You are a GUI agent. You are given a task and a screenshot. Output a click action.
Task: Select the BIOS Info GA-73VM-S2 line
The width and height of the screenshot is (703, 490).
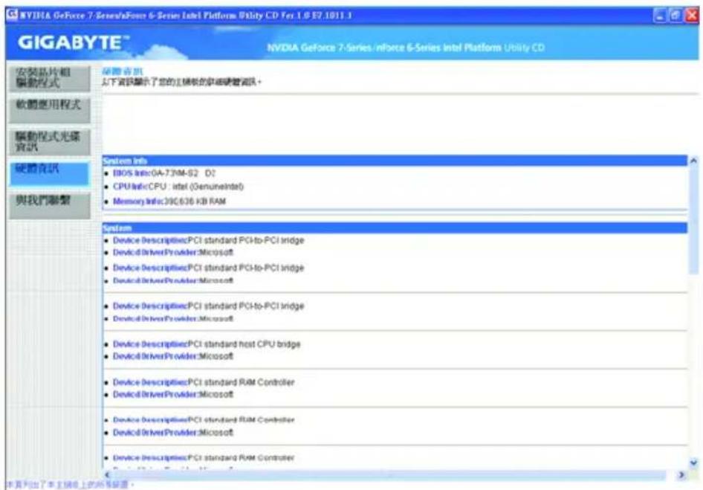click(164, 173)
